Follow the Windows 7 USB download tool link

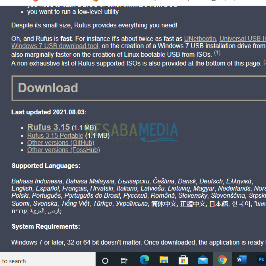coord(55,46)
